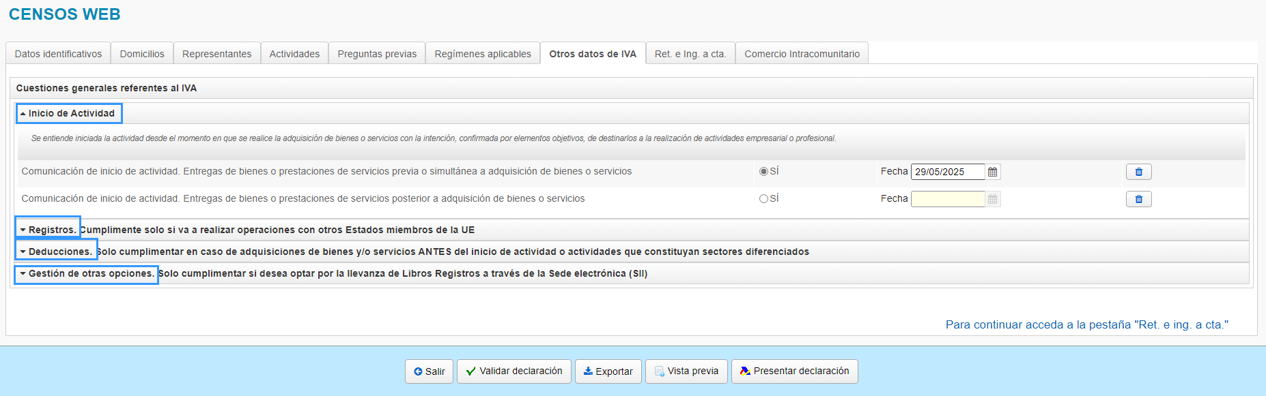Open Vista previa of the declaration
Viewport: 1266px width, 396px height.
click(x=686, y=371)
